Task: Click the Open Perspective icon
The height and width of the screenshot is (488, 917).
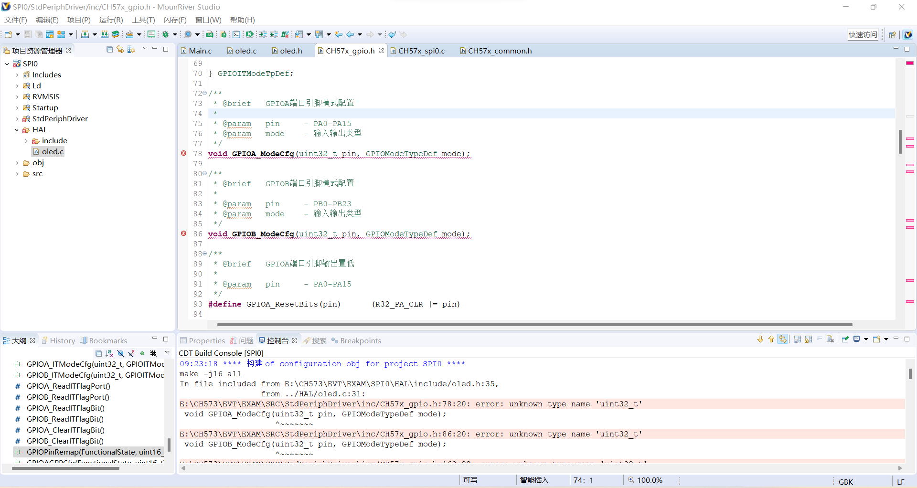Action: pyautogui.click(x=892, y=34)
